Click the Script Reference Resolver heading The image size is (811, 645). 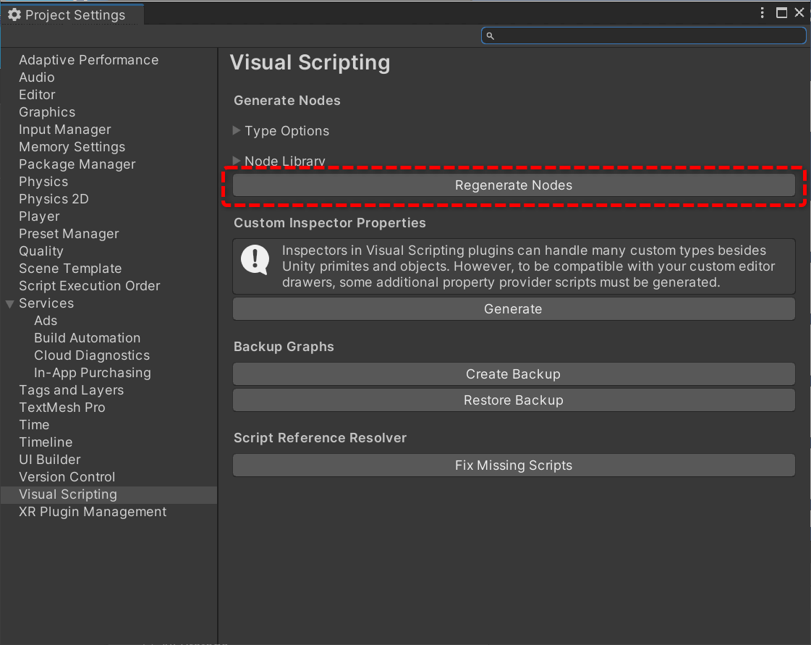320,438
